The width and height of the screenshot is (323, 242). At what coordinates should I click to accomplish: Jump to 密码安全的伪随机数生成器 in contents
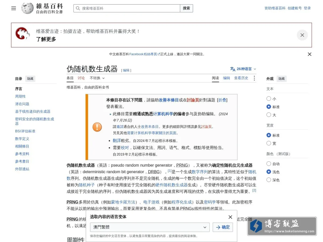point(34,121)
